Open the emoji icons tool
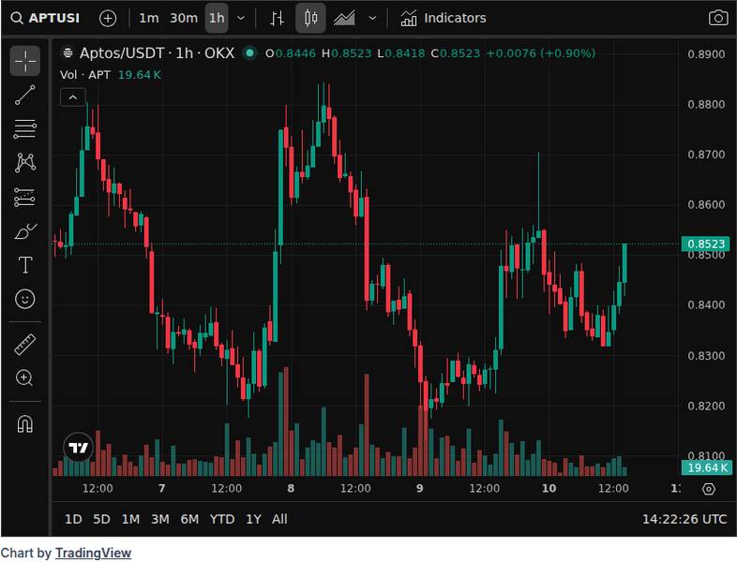Viewport: 737px width, 562px height. (25, 299)
